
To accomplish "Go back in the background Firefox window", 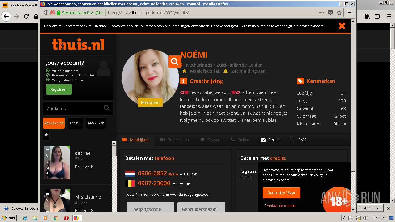I will [x=6, y=16].
